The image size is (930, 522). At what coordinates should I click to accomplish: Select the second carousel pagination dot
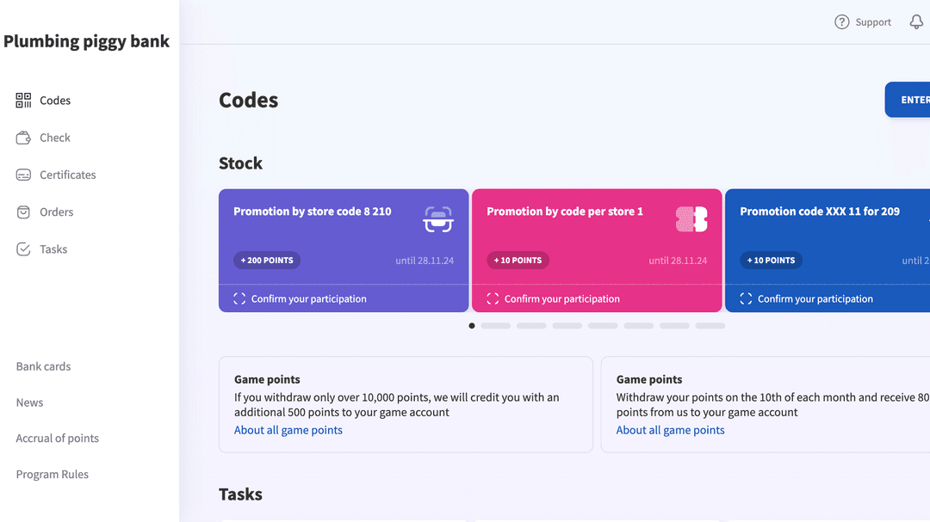pos(495,326)
